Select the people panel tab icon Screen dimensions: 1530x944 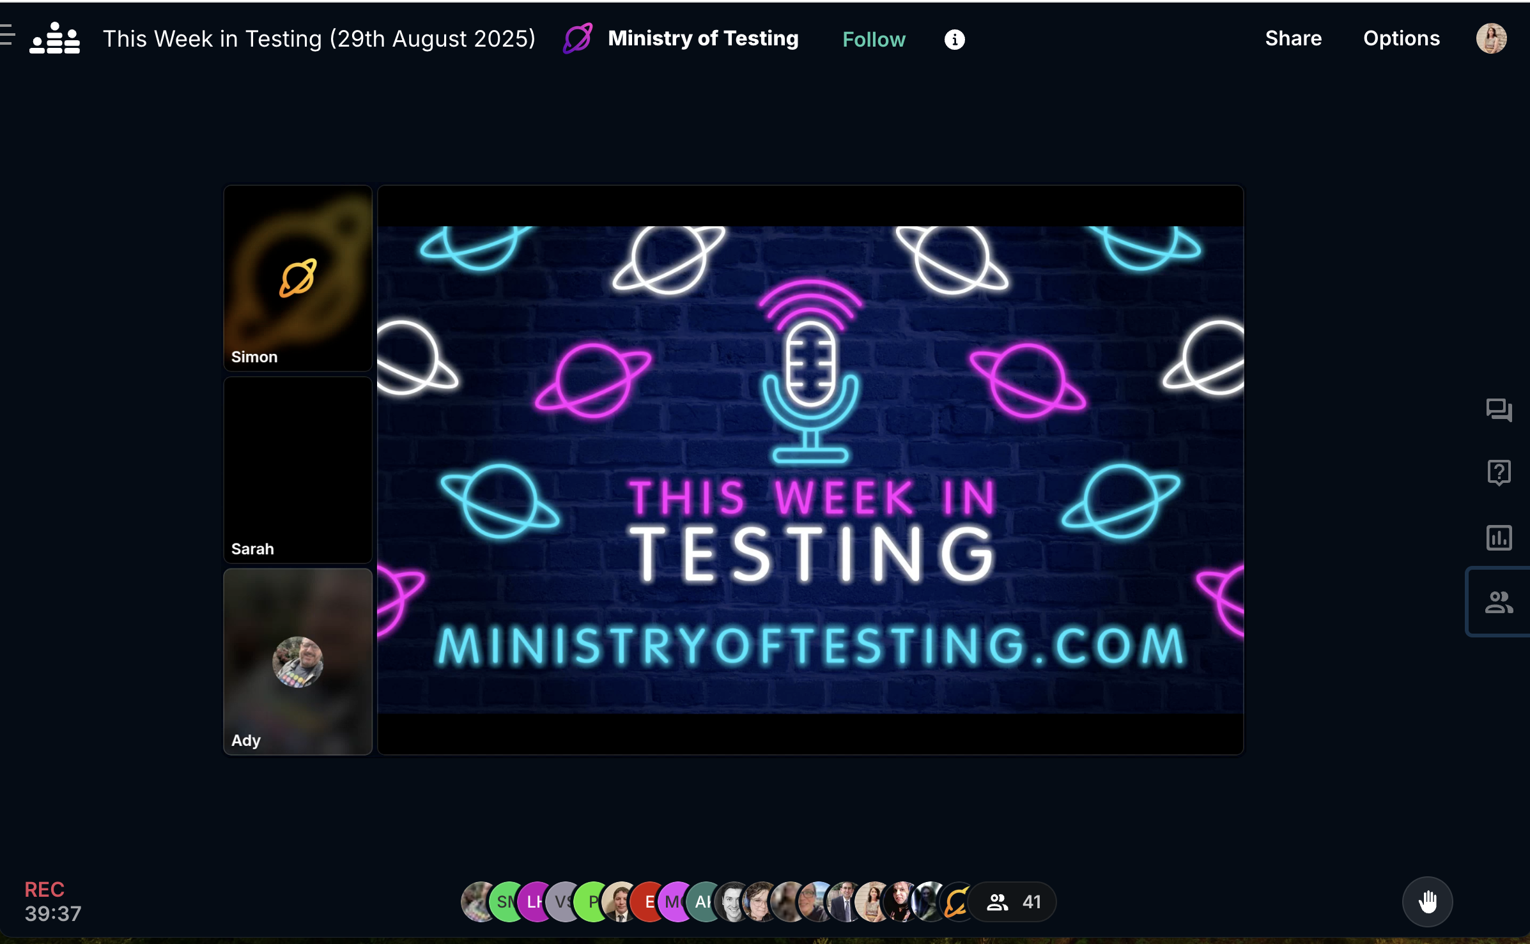tap(1499, 602)
